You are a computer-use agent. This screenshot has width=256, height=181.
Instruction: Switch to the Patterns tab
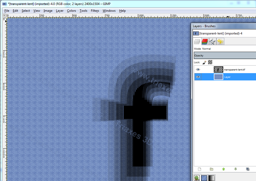pyautogui.click(x=204, y=178)
